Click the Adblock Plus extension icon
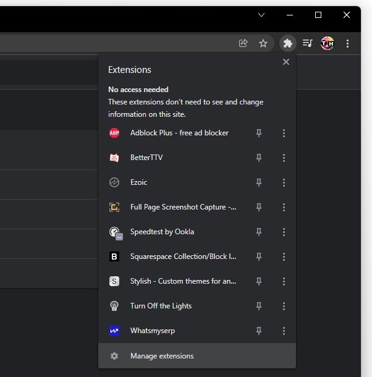The width and height of the screenshot is (372, 377). [x=114, y=133]
